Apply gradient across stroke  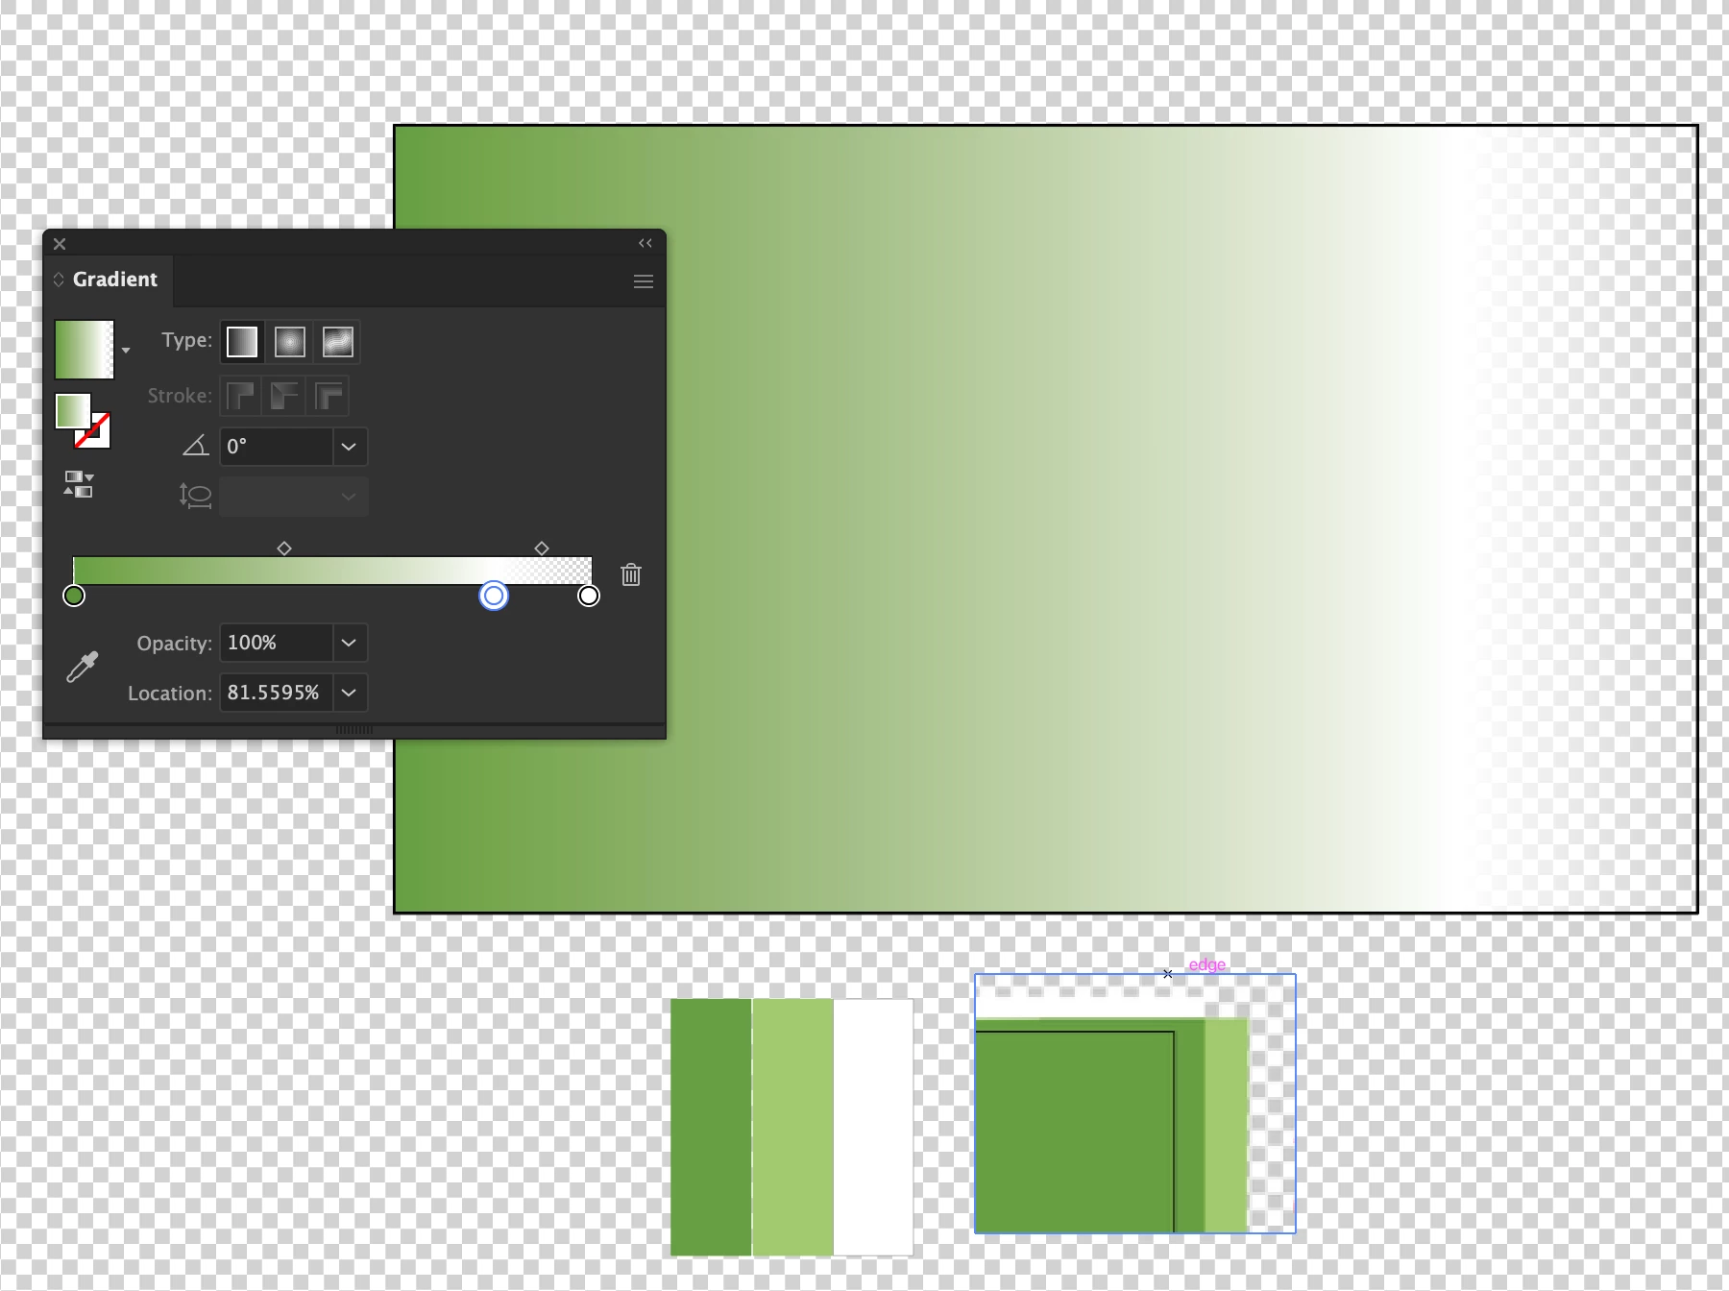click(x=329, y=396)
